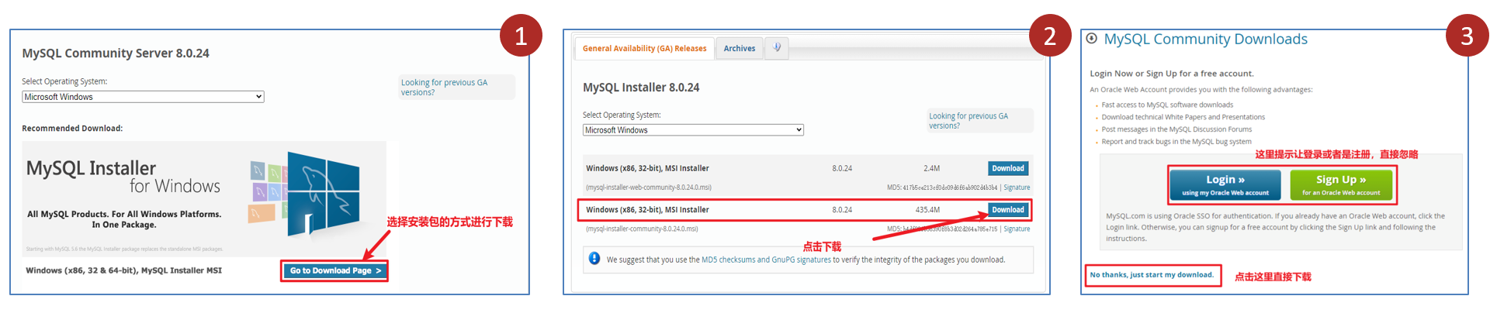Screen dimensions: 1490x320
Task: Switch to the Archives tab
Action: point(739,48)
